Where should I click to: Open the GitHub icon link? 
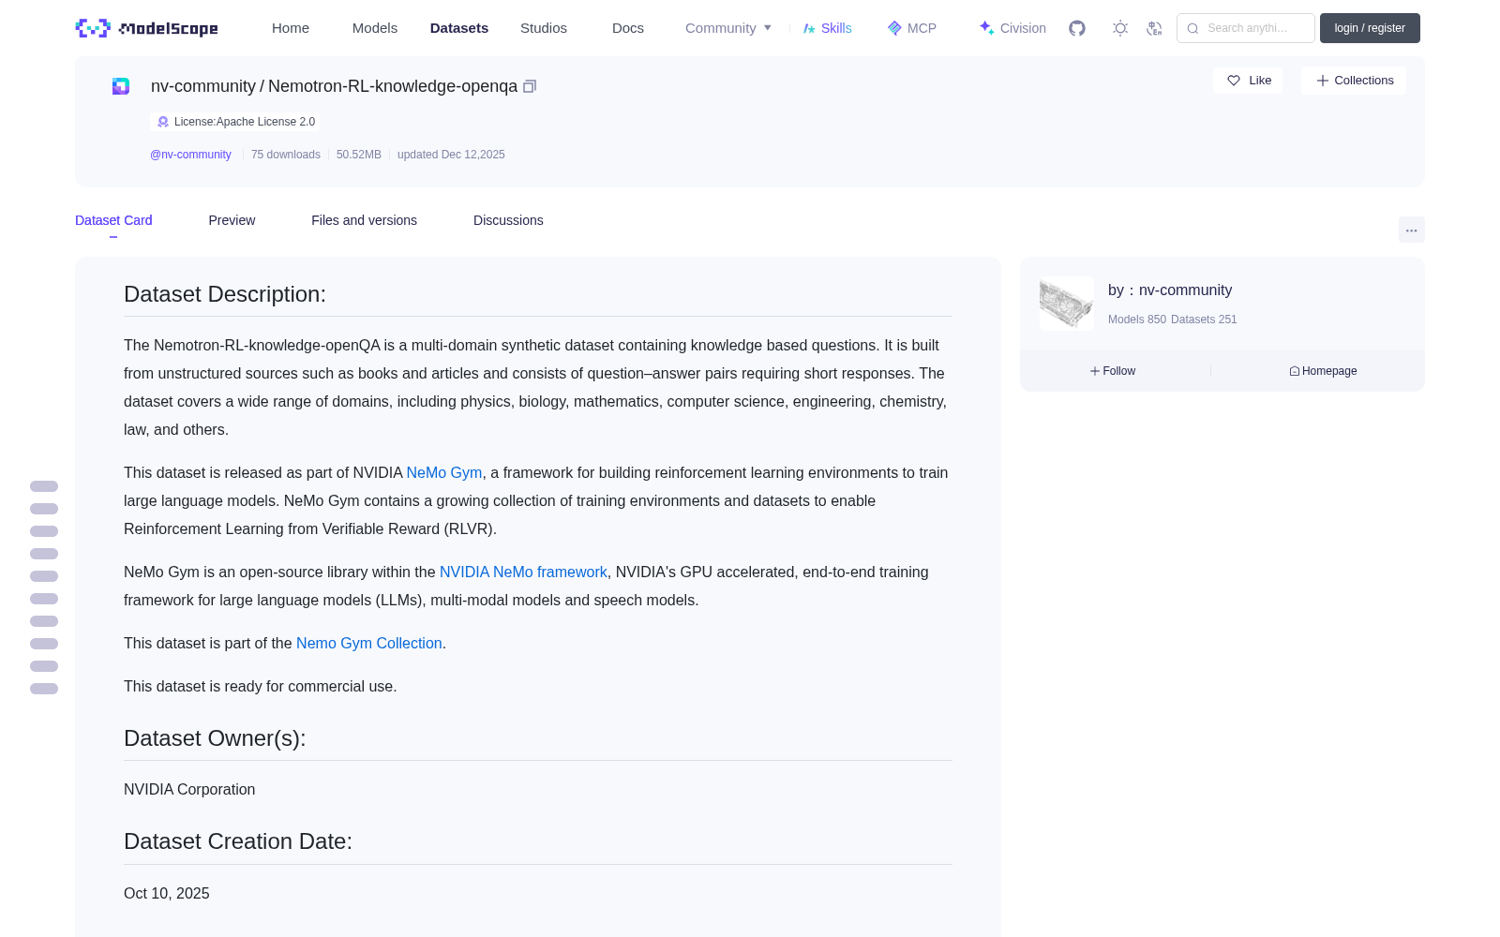pyautogui.click(x=1077, y=28)
